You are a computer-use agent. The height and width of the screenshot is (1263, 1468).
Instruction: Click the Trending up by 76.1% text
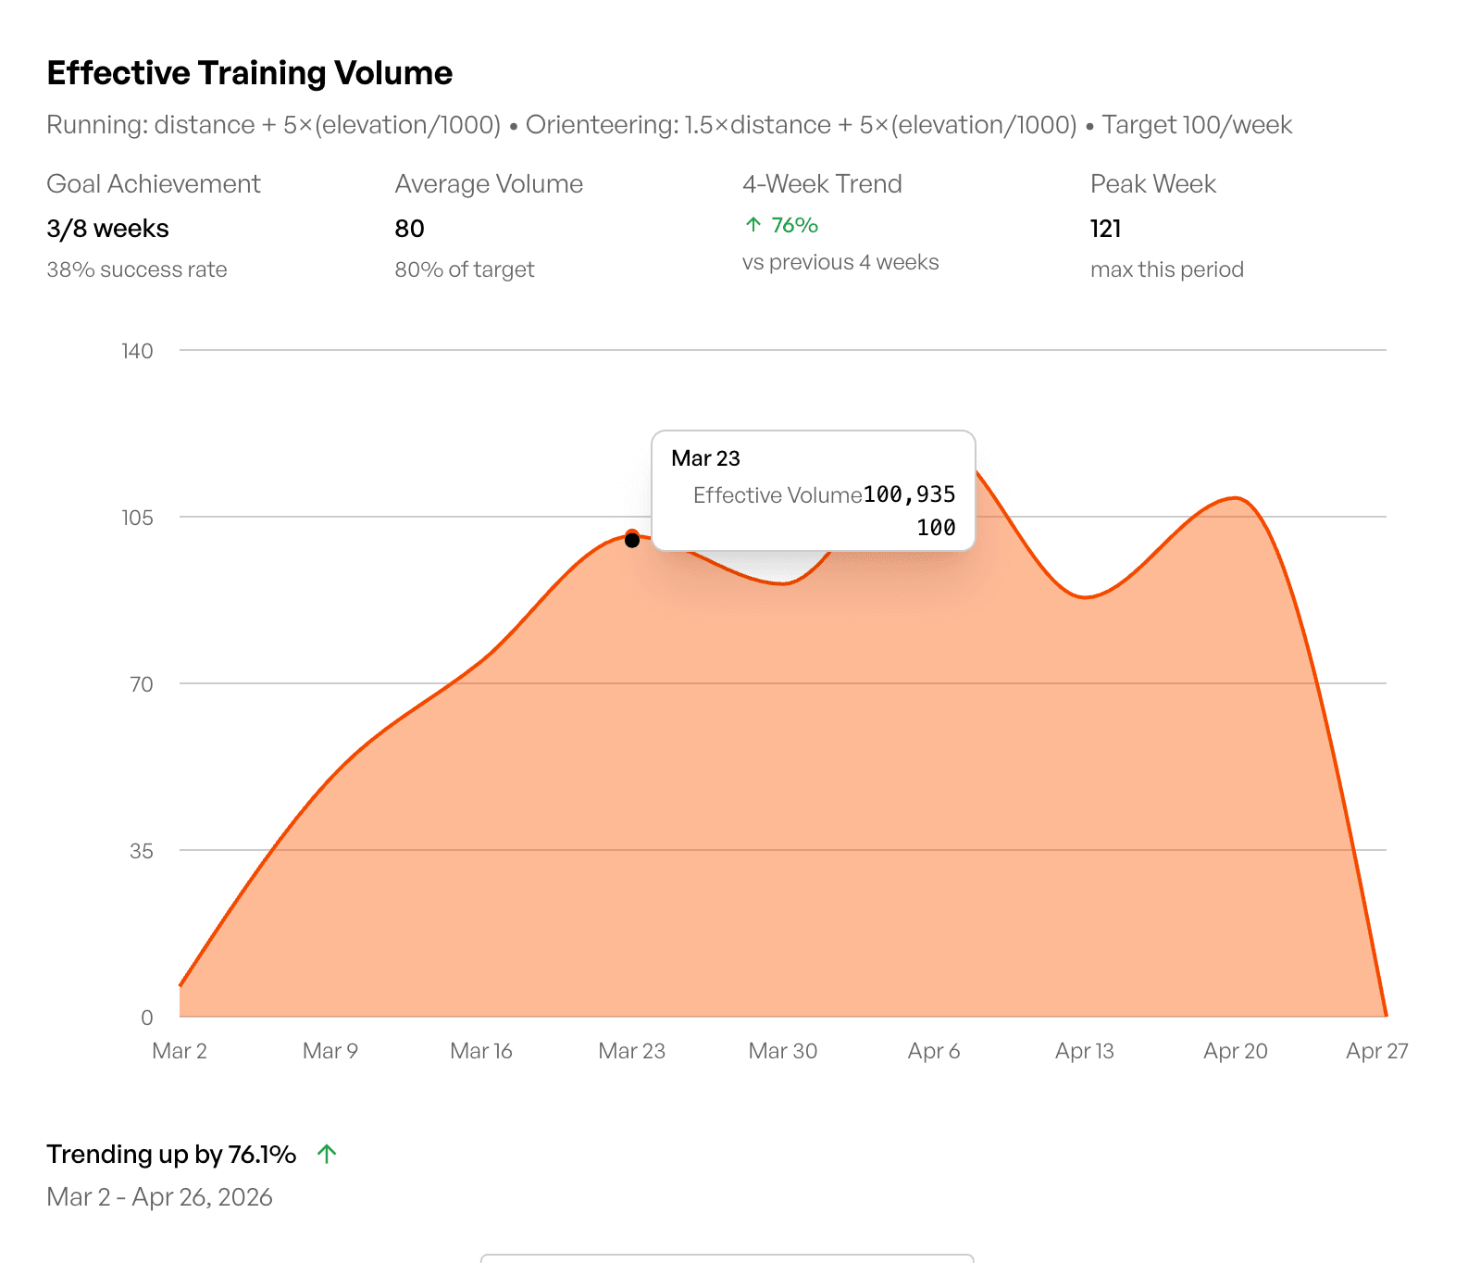click(171, 1155)
